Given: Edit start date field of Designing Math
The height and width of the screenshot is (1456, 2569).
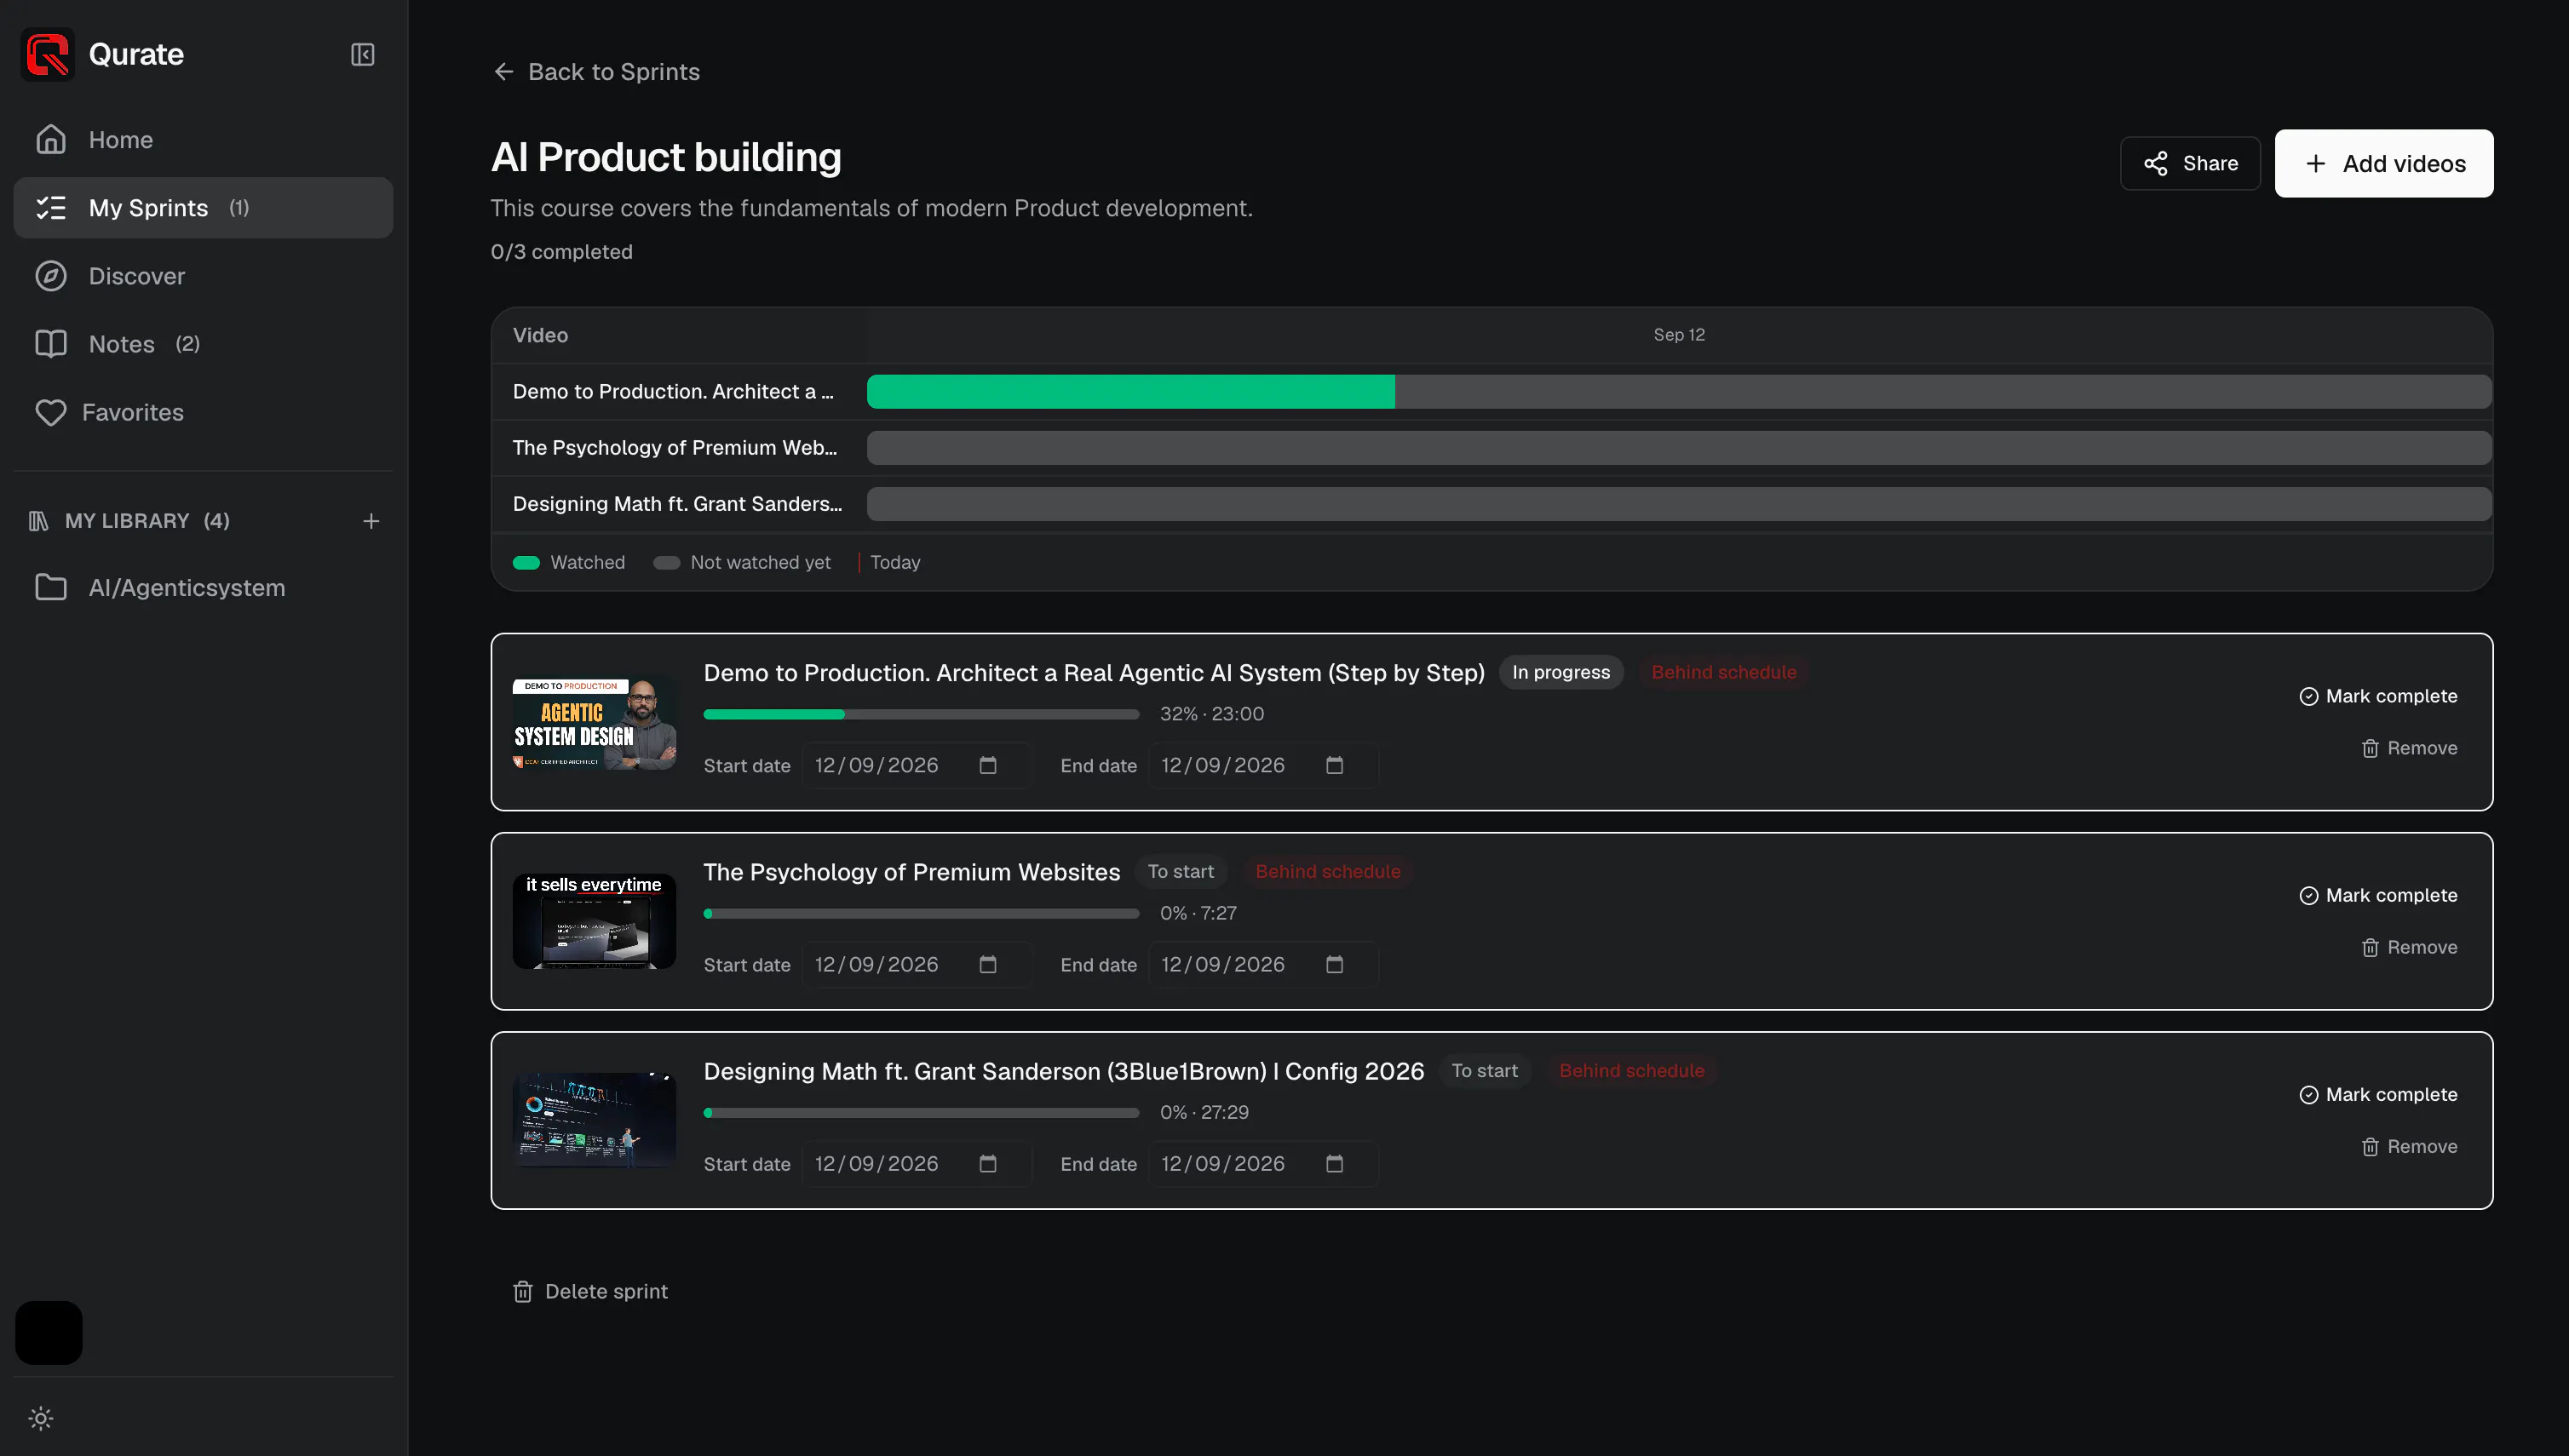Looking at the screenshot, I should [917, 1163].
